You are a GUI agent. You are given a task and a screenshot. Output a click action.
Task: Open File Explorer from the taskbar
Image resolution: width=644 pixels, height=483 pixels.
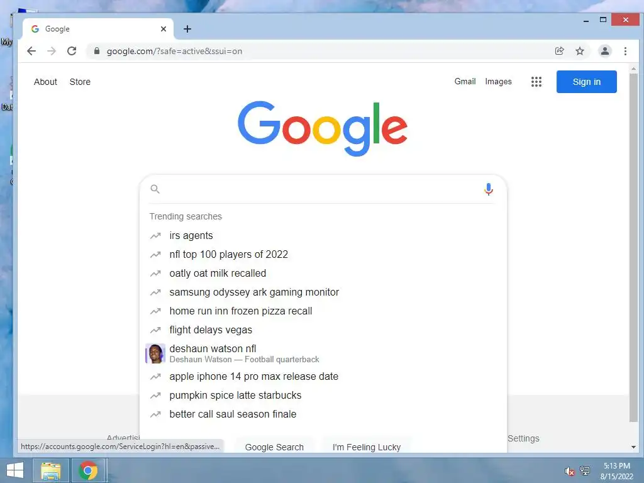point(50,470)
